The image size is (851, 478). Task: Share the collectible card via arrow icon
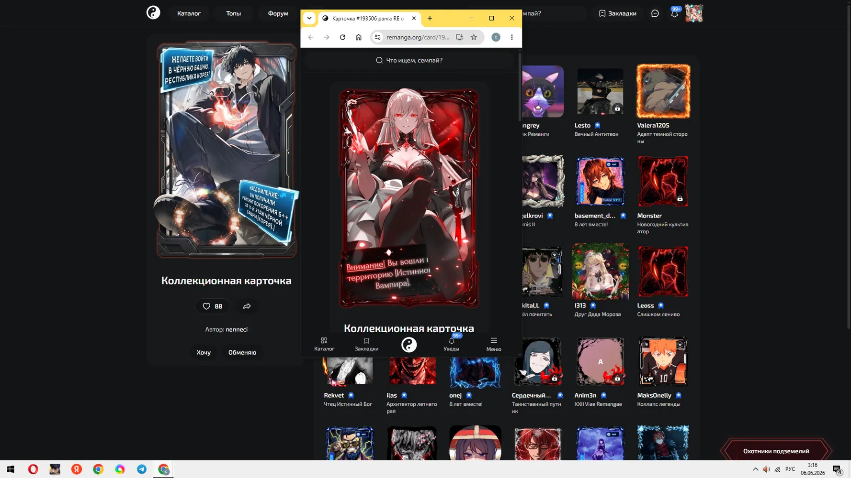tap(247, 306)
